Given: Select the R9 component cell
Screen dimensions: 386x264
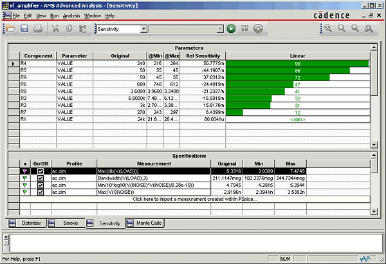Looking at the screenshot, I should [x=38, y=77].
